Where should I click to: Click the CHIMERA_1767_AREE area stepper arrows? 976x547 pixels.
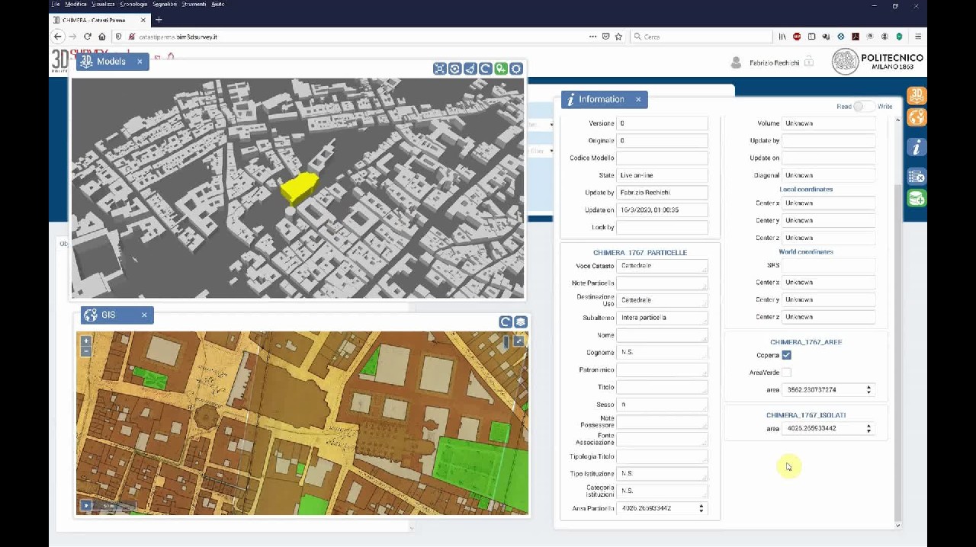868,390
